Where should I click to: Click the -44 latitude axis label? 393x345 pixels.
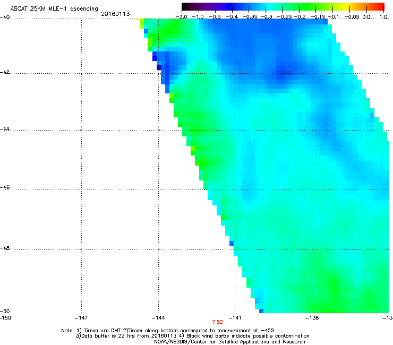pos(5,129)
